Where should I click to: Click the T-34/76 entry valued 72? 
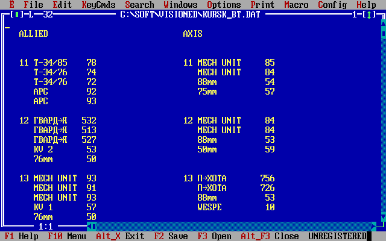tap(51, 82)
